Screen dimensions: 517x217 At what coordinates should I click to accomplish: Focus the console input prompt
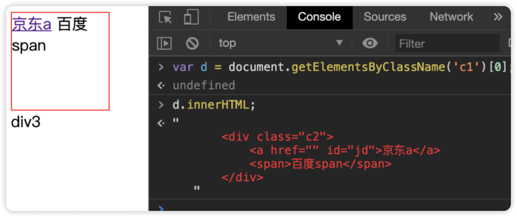(x=330, y=208)
